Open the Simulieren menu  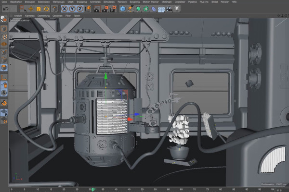pyautogui.click(x=109, y=2)
